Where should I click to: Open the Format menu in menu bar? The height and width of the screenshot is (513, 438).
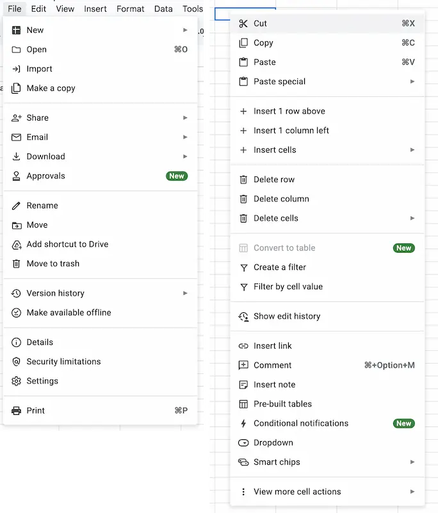tap(131, 9)
